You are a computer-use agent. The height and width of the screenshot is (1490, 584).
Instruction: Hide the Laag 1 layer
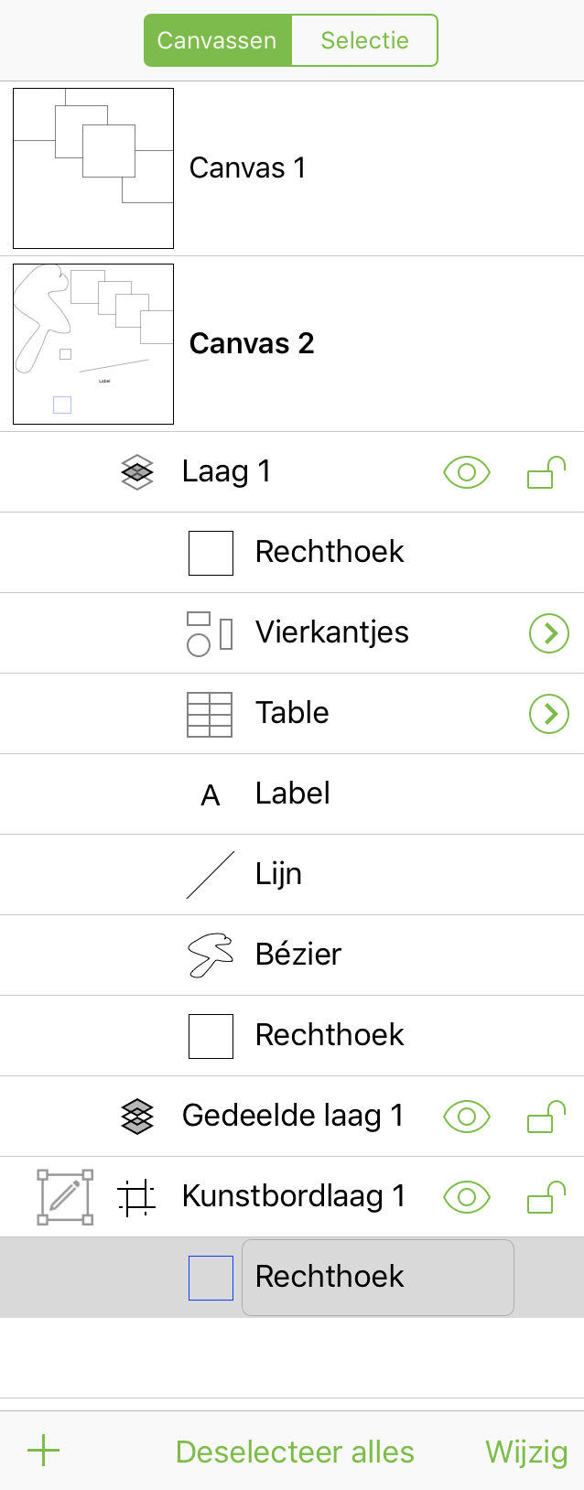pyautogui.click(x=466, y=471)
